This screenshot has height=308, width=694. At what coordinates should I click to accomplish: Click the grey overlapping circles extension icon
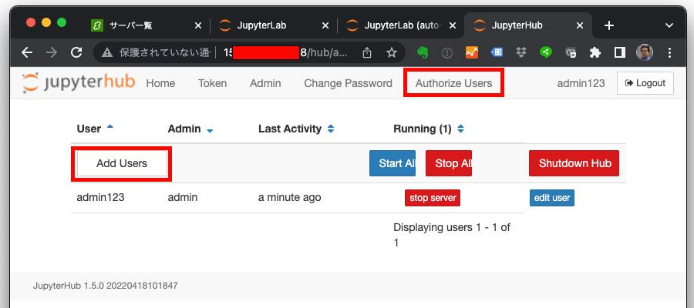pos(571,53)
